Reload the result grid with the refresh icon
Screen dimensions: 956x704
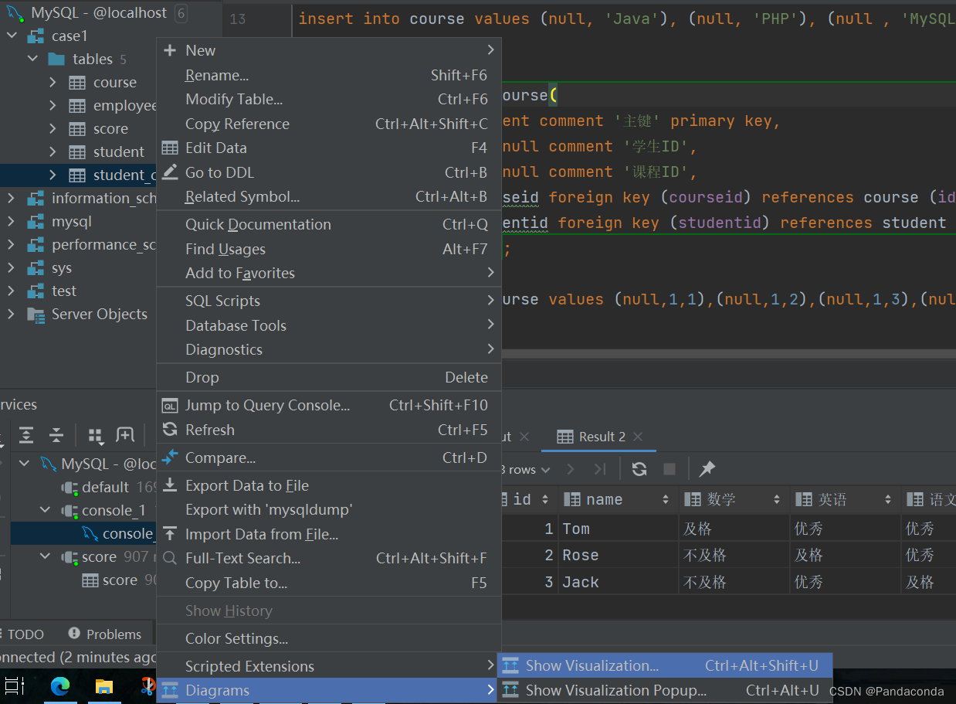[x=639, y=469]
